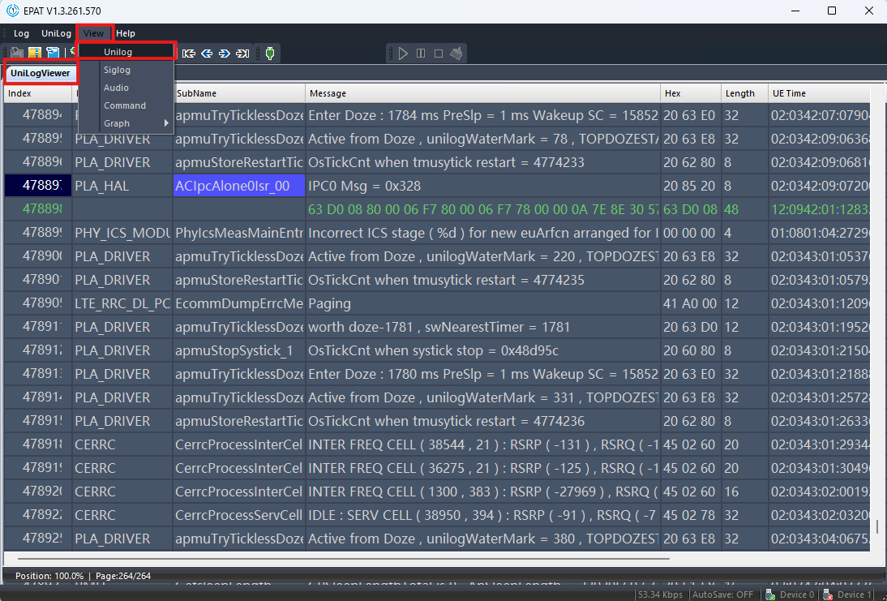The height and width of the screenshot is (601, 887).
Task: Pause log playback
Action: click(420, 54)
